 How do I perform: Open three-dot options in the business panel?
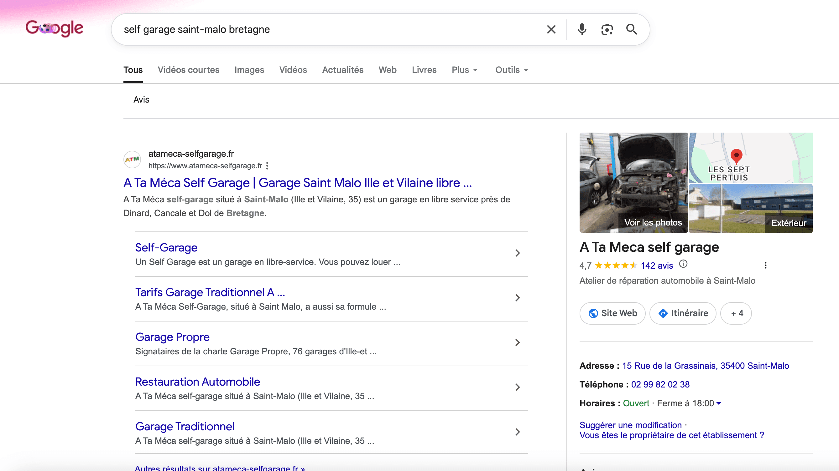tap(765, 265)
